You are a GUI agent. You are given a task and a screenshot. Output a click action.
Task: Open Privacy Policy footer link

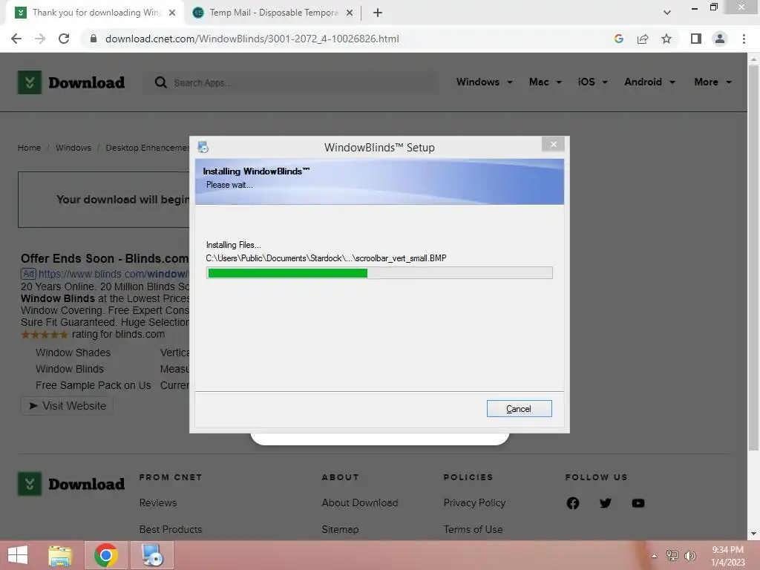click(474, 502)
